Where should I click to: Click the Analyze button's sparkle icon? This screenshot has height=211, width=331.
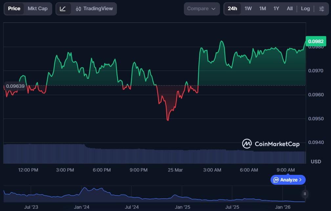pos(276,180)
